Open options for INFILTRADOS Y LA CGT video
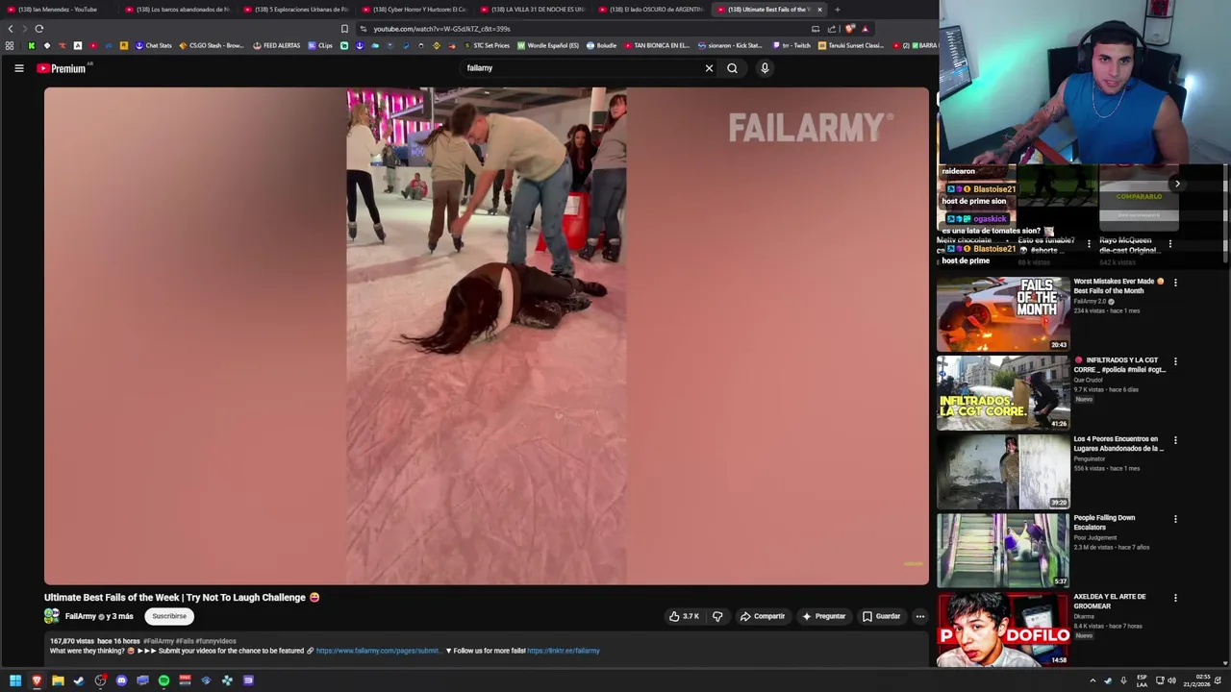 tap(1175, 361)
